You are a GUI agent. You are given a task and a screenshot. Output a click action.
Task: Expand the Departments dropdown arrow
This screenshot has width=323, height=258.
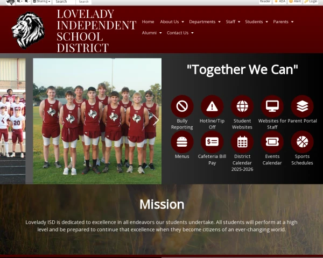[219, 22]
